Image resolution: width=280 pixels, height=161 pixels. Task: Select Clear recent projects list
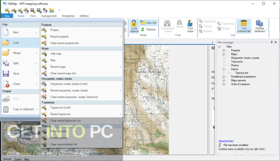pos(82,43)
